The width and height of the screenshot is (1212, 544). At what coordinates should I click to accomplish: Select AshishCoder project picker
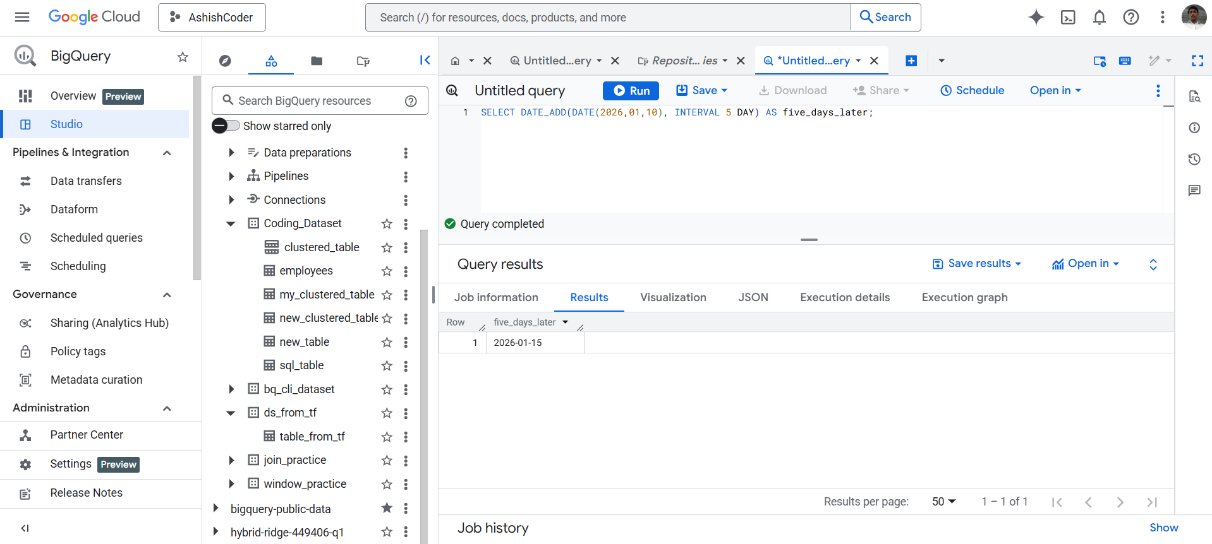[212, 17]
